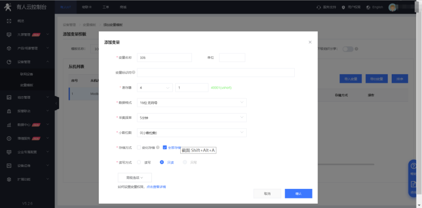Switch to the 工单 top navigation tab
422x208 pixels.
[105, 8]
